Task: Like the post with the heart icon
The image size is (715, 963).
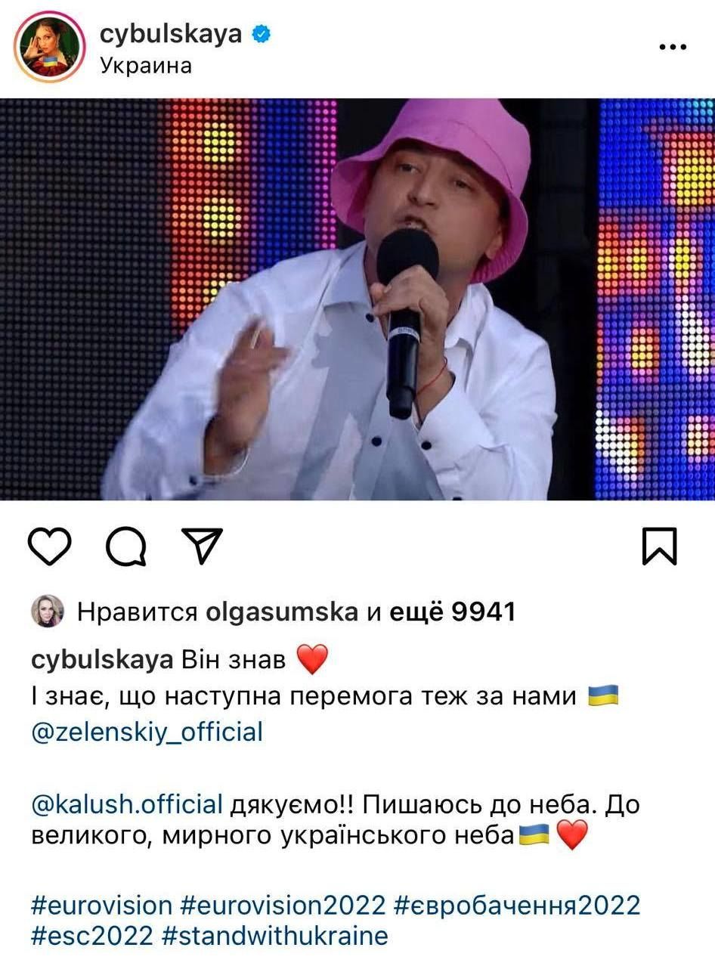Action: coord(49,547)
